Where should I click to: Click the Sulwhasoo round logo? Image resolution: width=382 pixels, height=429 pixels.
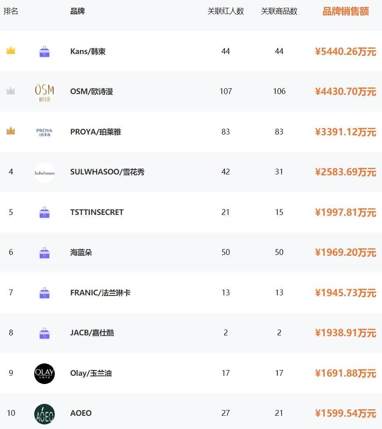click(44, 172)
